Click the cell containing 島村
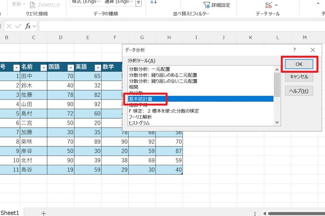The width and height of the screenshot is (325, 216). click(x=34, y=113)
